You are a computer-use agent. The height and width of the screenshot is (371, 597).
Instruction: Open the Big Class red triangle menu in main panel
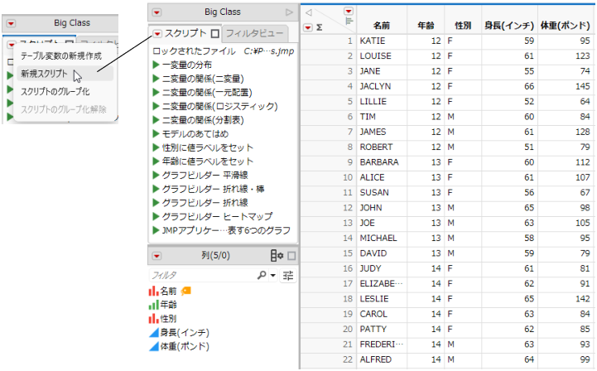(156, 12)
